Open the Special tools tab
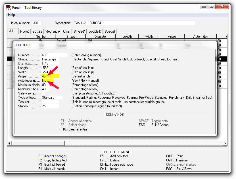This screenshot has width=236, height=179. [110, 31]
